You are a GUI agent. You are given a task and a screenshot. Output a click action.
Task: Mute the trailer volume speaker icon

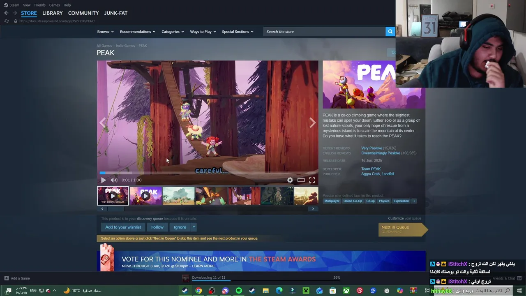click(114, 180)
